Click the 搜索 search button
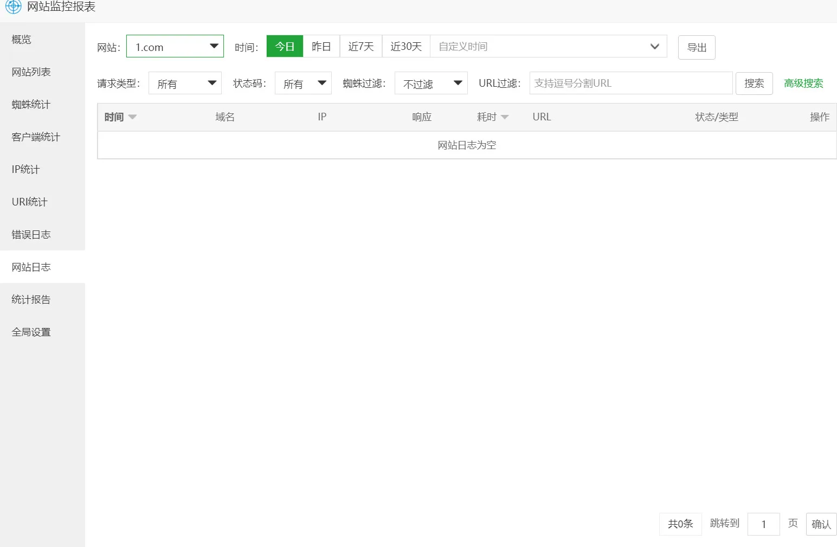Viewport: 837px width, 547px height. (754, 83)
